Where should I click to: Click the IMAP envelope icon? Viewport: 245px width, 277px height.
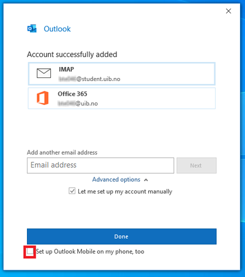[43, 73]
